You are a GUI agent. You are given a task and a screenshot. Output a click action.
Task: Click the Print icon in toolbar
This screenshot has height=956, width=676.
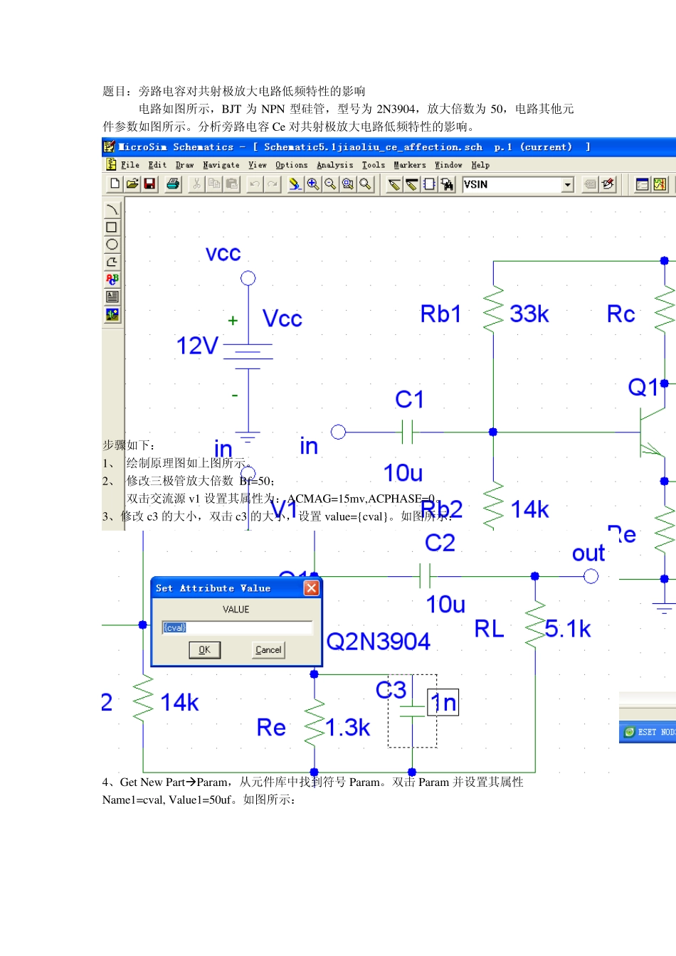coord(173,184)
